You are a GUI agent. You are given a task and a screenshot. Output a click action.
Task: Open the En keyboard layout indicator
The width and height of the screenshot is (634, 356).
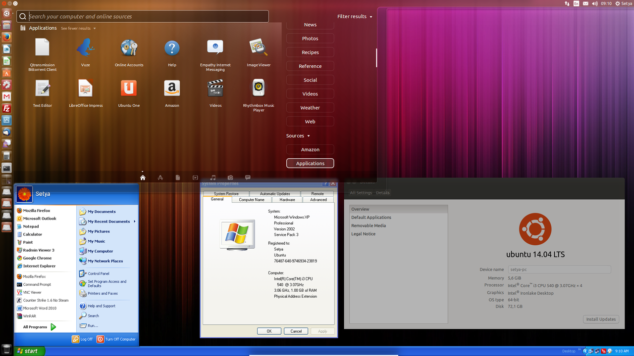[577, 3]
